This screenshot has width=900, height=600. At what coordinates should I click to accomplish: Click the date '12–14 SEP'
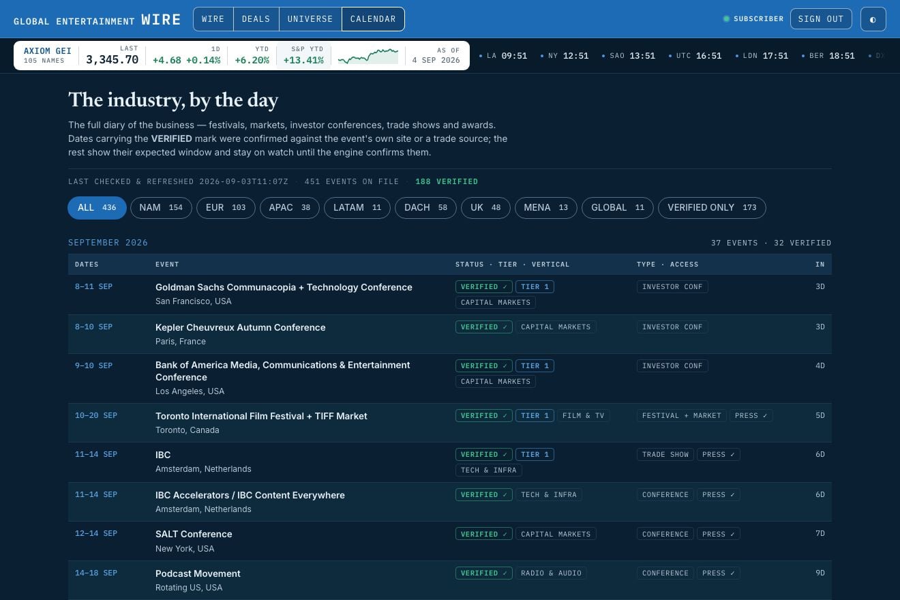[96, 534]
